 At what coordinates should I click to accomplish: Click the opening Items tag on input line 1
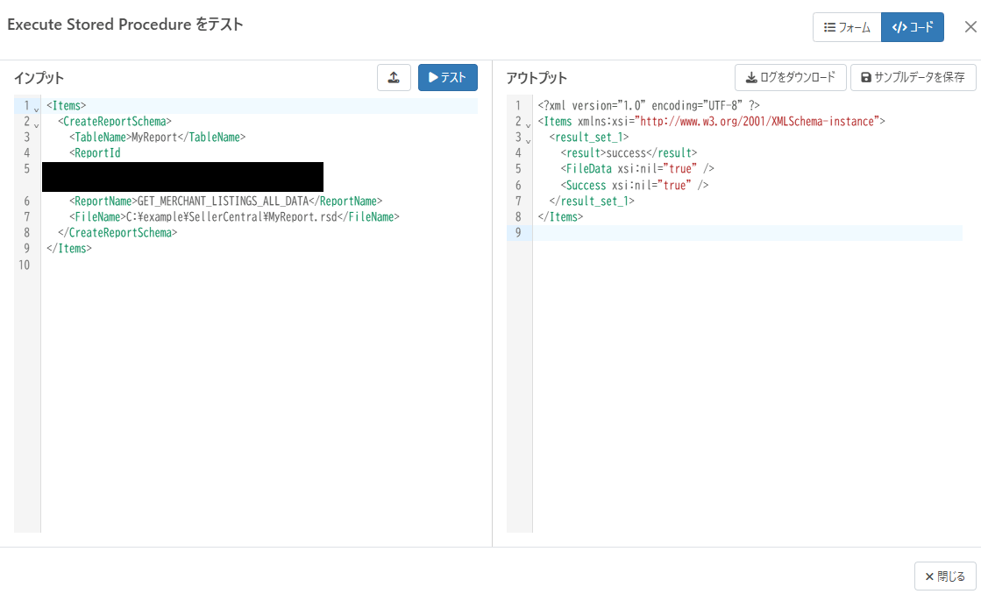[x=67, y=105]
